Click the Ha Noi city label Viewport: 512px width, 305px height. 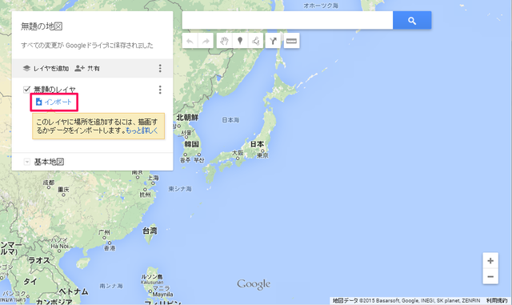pyautogui.click(x=59, y=246)
